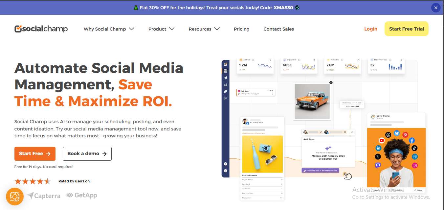Viewport: 444px width, 210px height.
Task: Click the orange car thumbnail image
Action: [x=312, y=101]
